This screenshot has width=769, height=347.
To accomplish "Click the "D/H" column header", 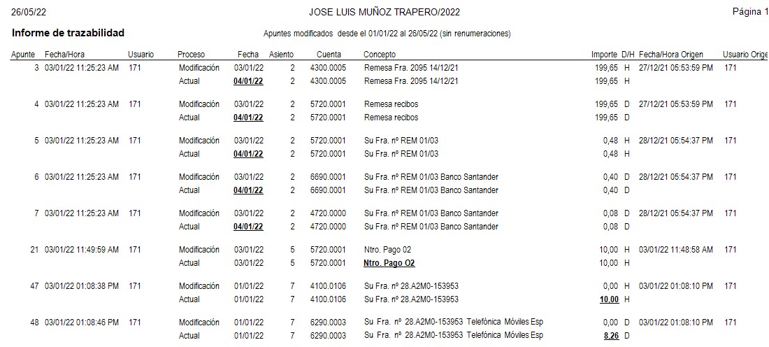I will click(x=628, y=55).
